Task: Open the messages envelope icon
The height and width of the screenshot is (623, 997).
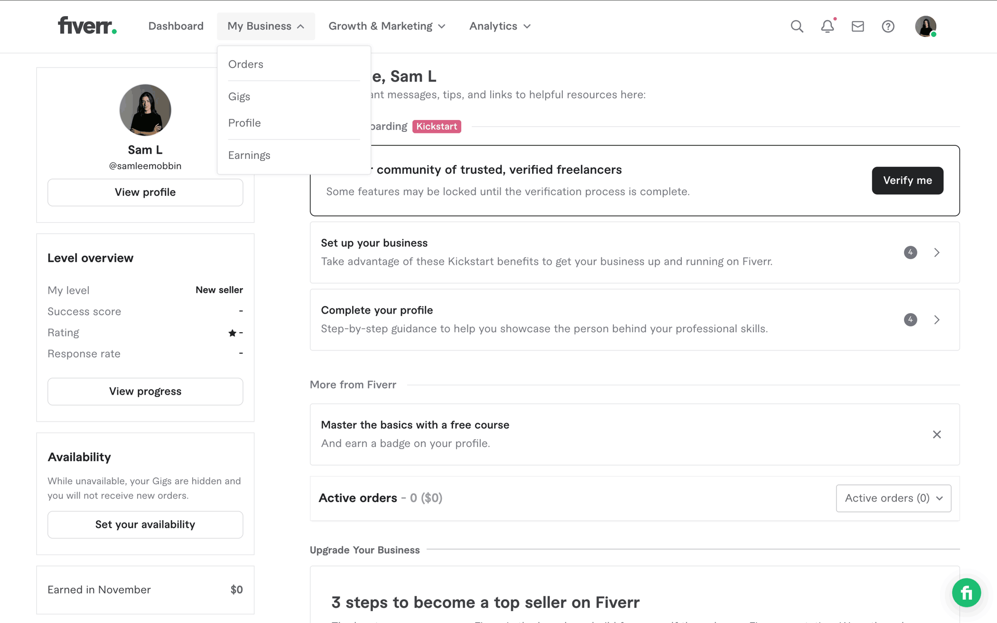Action: [x=857, y=26]
